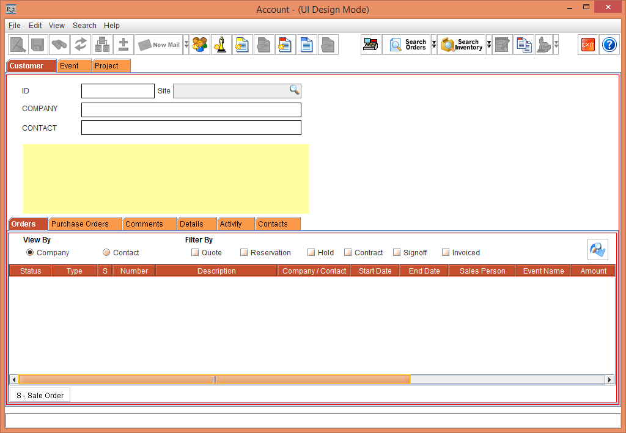The height and width of the screenshot is (433, 626).
Task: Click the Search Orders toolbar icon
Action: pyautogui.click(x=407, y=45)
